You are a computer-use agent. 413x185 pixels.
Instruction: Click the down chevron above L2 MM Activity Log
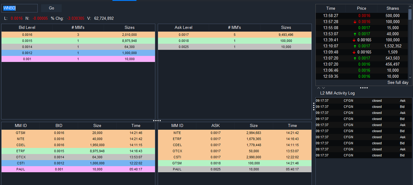click(x=323, y=88)
